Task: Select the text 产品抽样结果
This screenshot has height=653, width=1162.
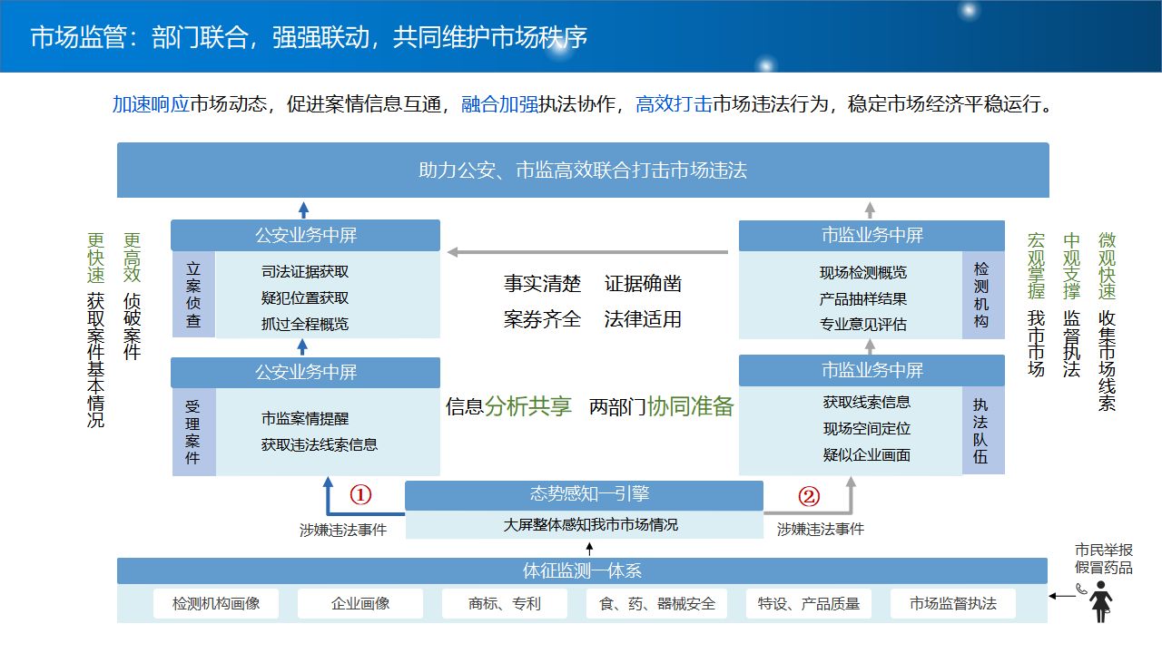Action: (863, 298)
